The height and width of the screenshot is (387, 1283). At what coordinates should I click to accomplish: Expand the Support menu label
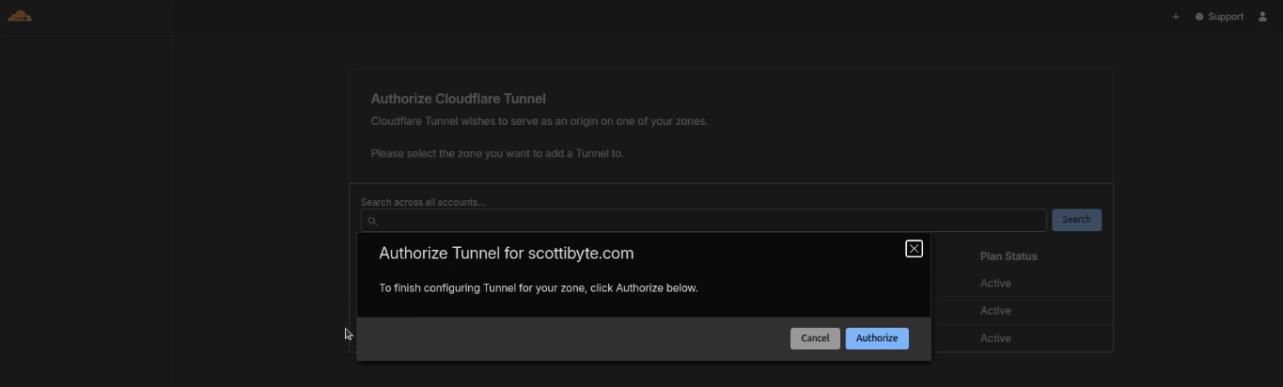[x=1226, y=17]
